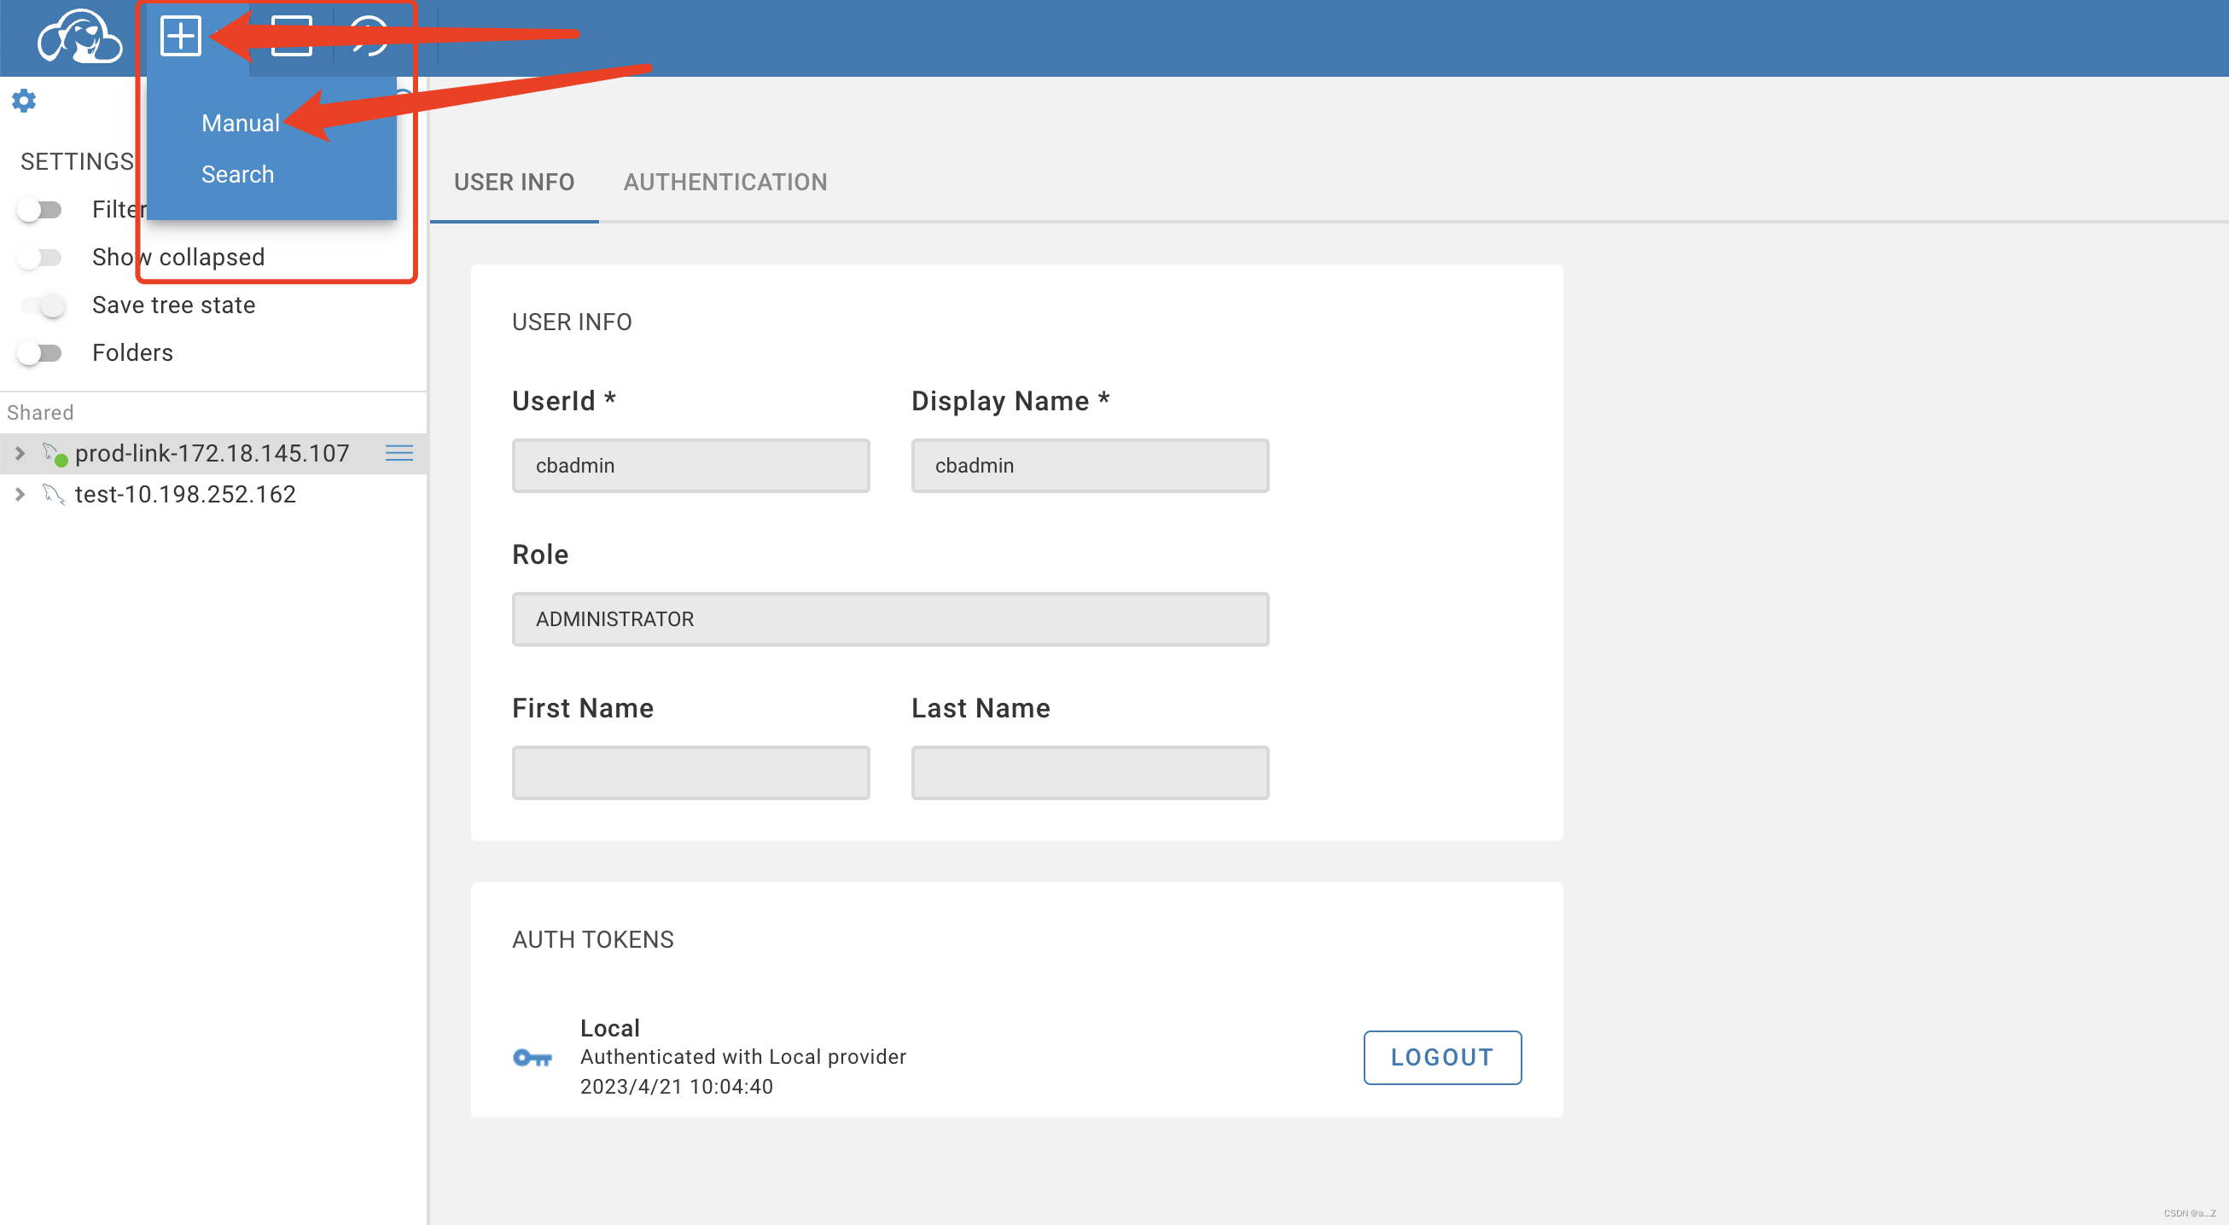Click the test-10.198.252.162 MySQL connection icon
The height and width of the screenshot is (1225, 2229).
54,494
